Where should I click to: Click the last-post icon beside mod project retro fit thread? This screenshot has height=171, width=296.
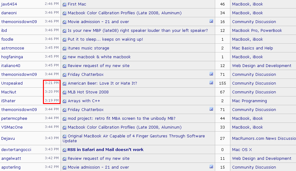(x=64, y=119)
